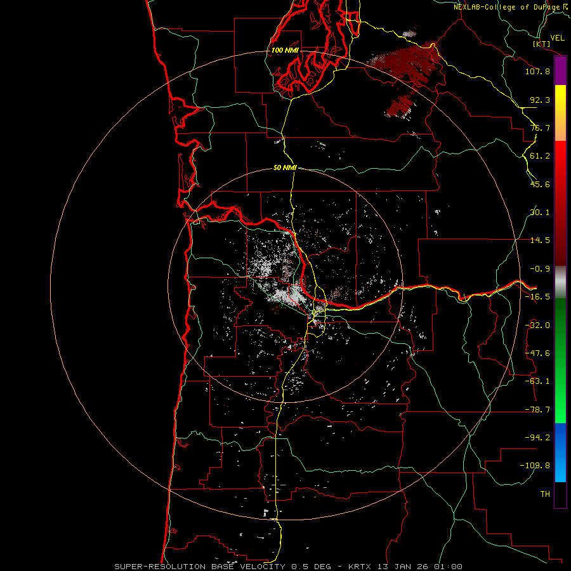
Task: Click the 100 NMI range ring label
Action: [285, 50]
